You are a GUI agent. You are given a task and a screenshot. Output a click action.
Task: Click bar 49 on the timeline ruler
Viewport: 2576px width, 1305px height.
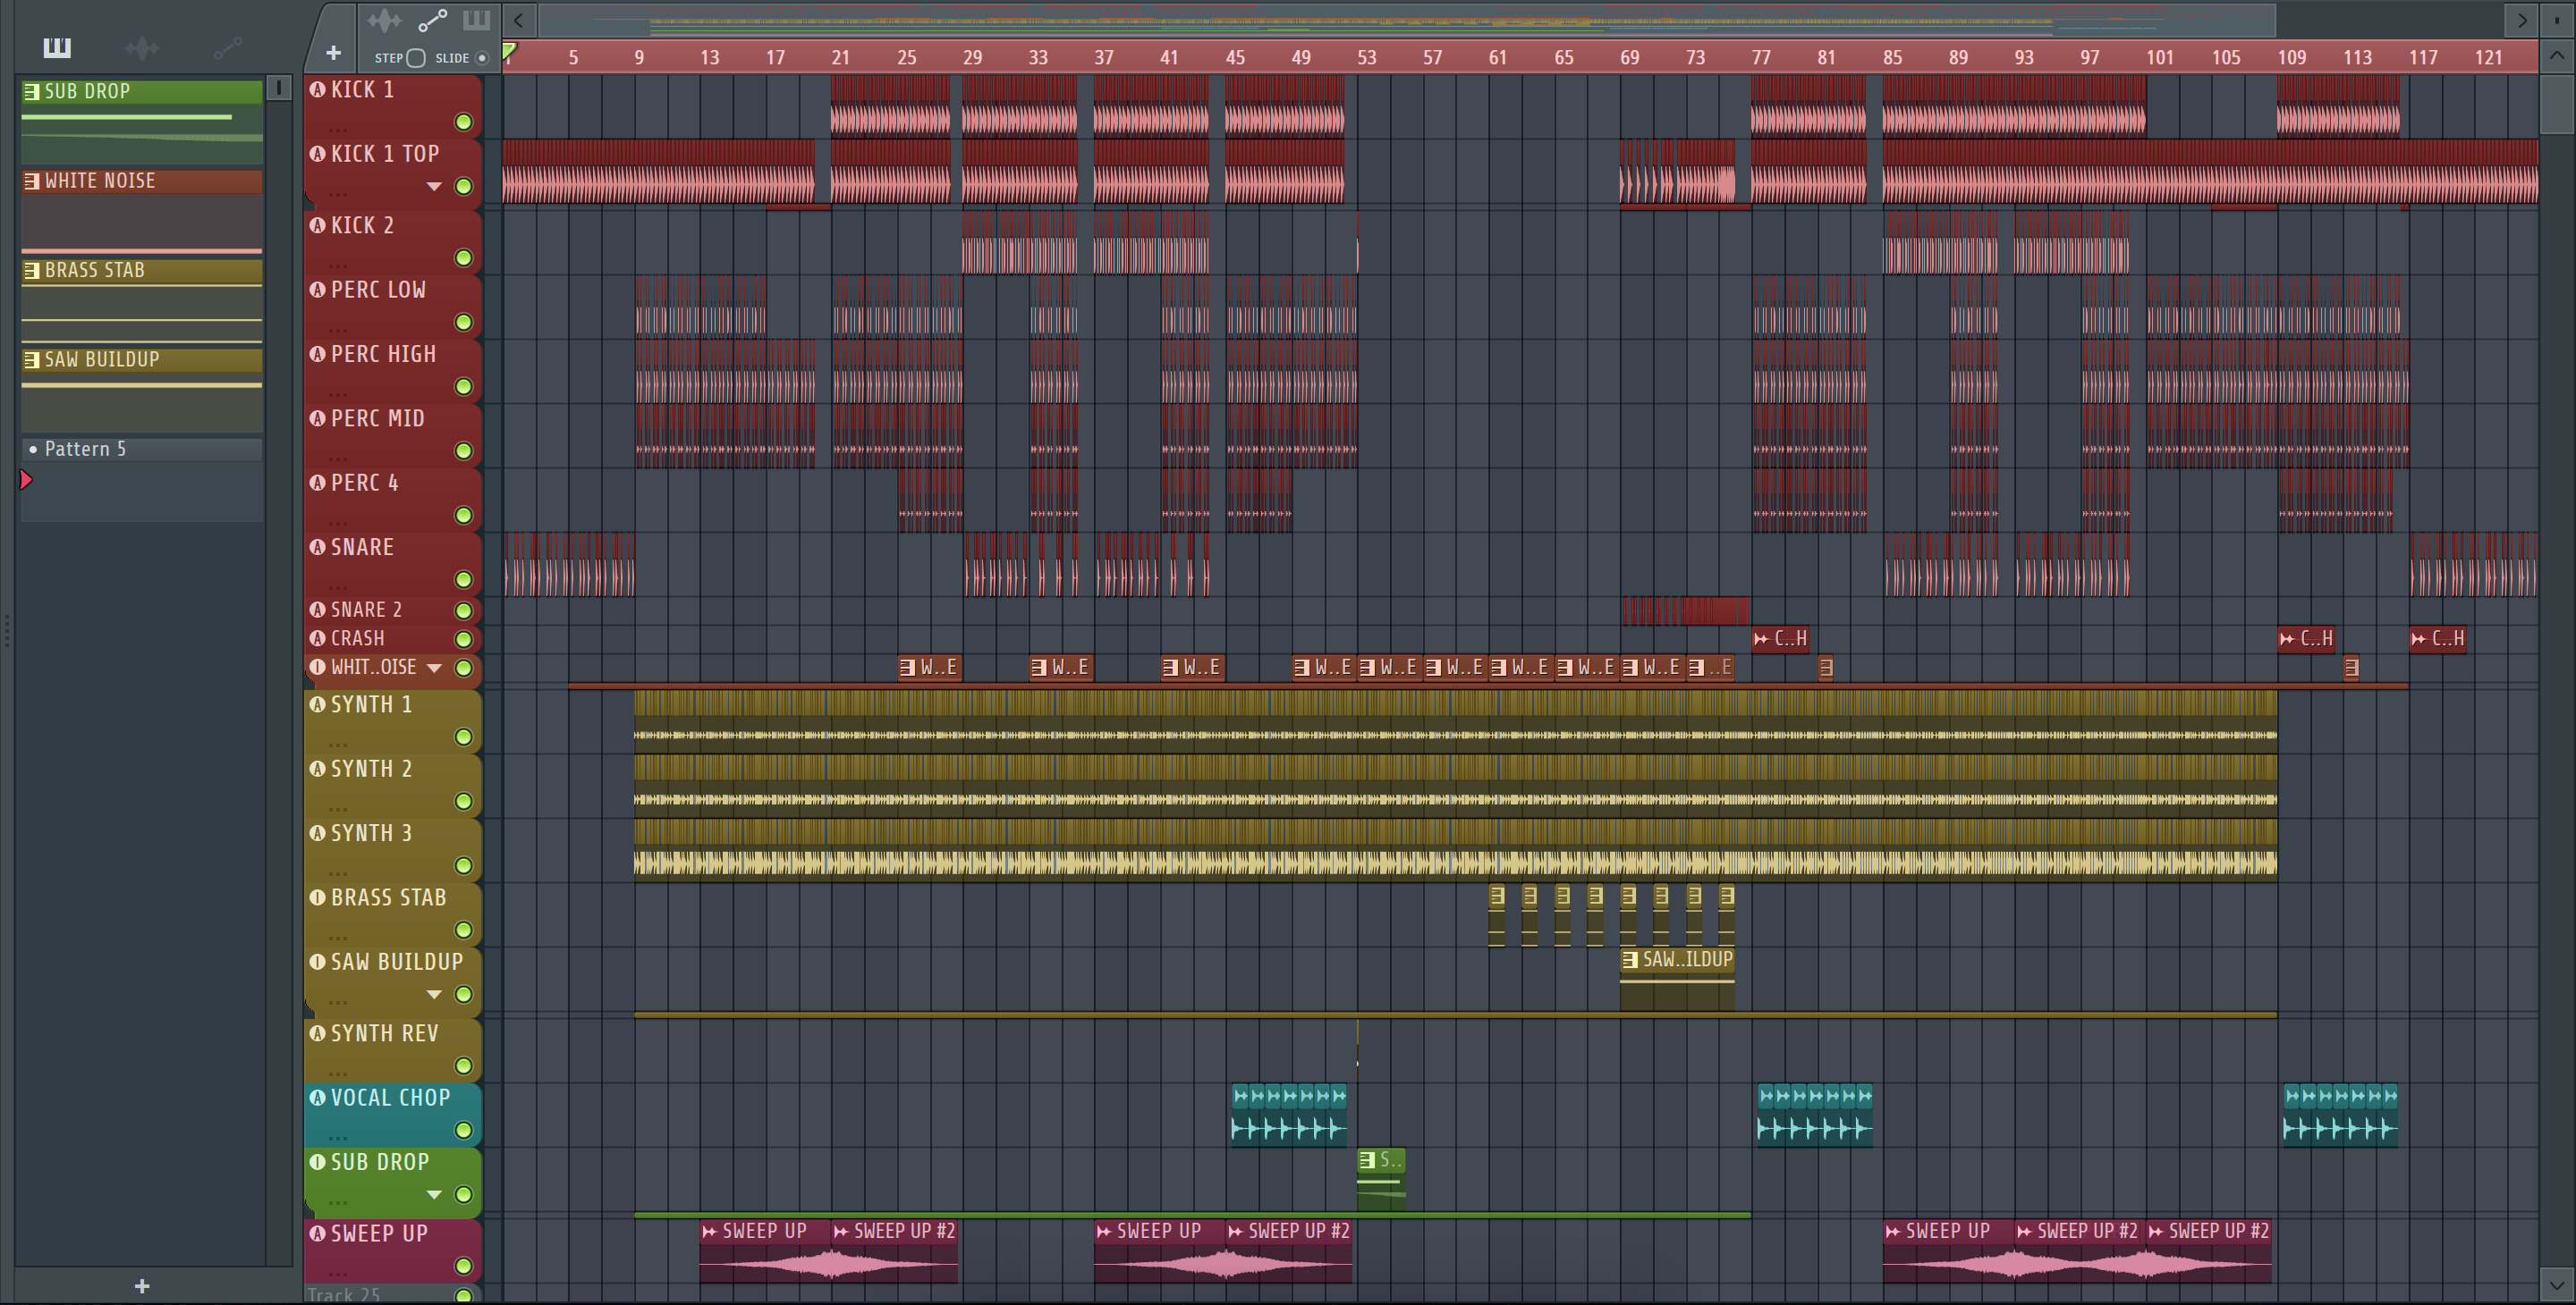(x=1300, y=57)
